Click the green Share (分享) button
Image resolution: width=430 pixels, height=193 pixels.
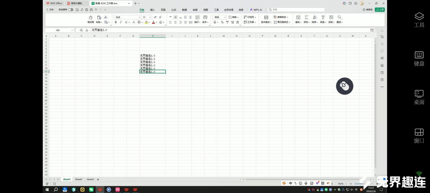(380, 10)
